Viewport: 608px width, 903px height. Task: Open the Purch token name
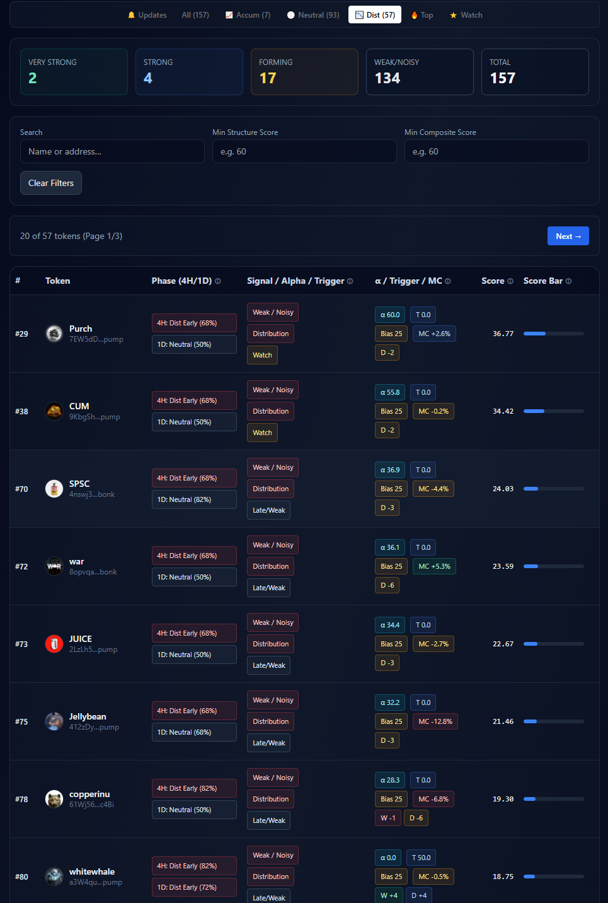(x=81, y=329)
